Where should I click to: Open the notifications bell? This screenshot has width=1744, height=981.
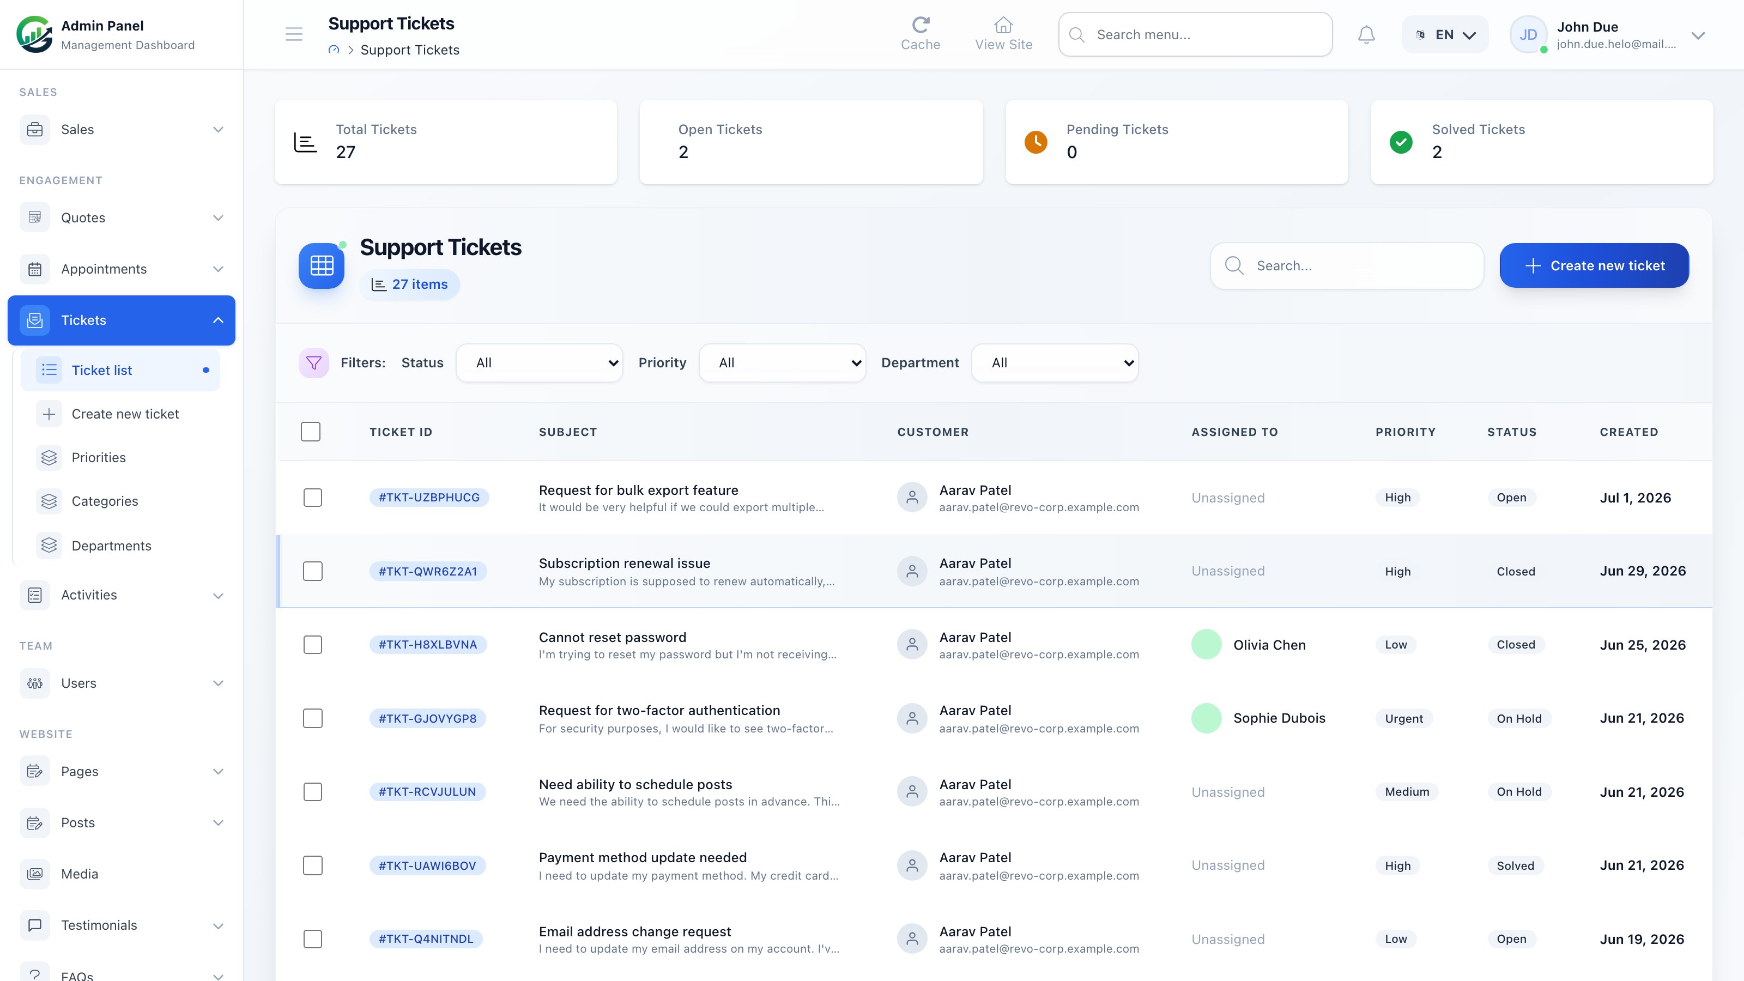(1366, 34)
